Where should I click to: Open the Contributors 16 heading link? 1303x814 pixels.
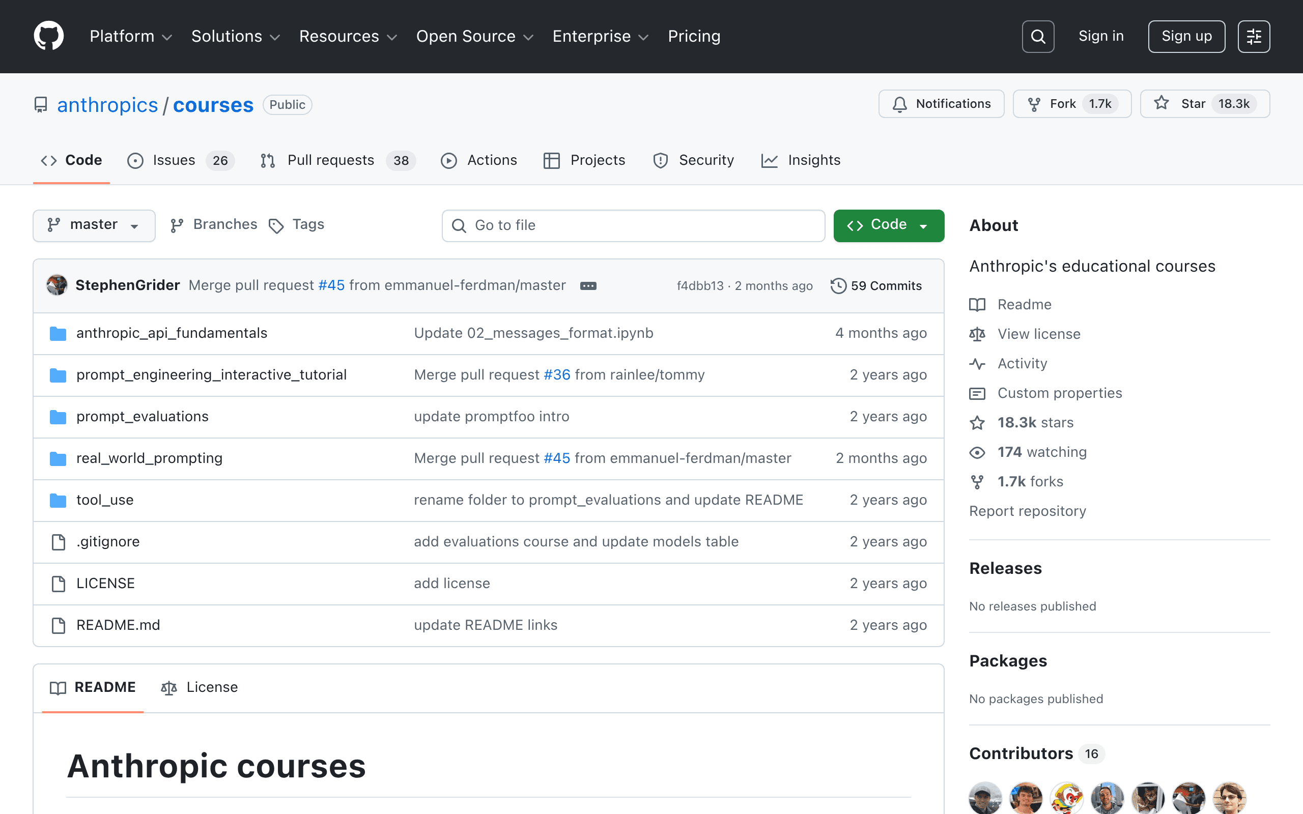pyautogui.click(x=1036, y=753)
